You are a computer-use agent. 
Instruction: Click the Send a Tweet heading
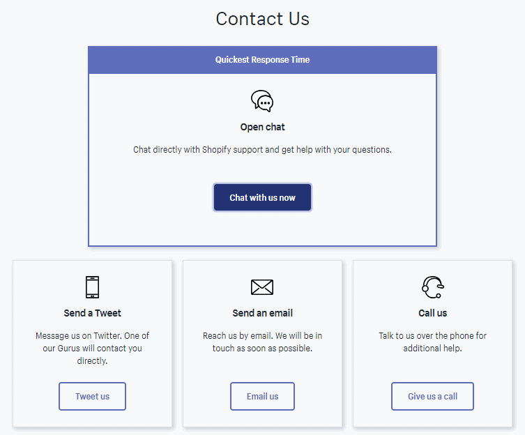click(93, 313)
